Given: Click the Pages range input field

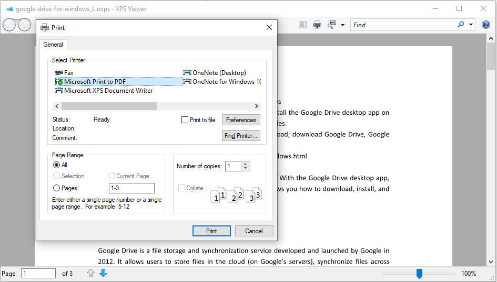Looking at the screenshot, I should tap(131, 188).
